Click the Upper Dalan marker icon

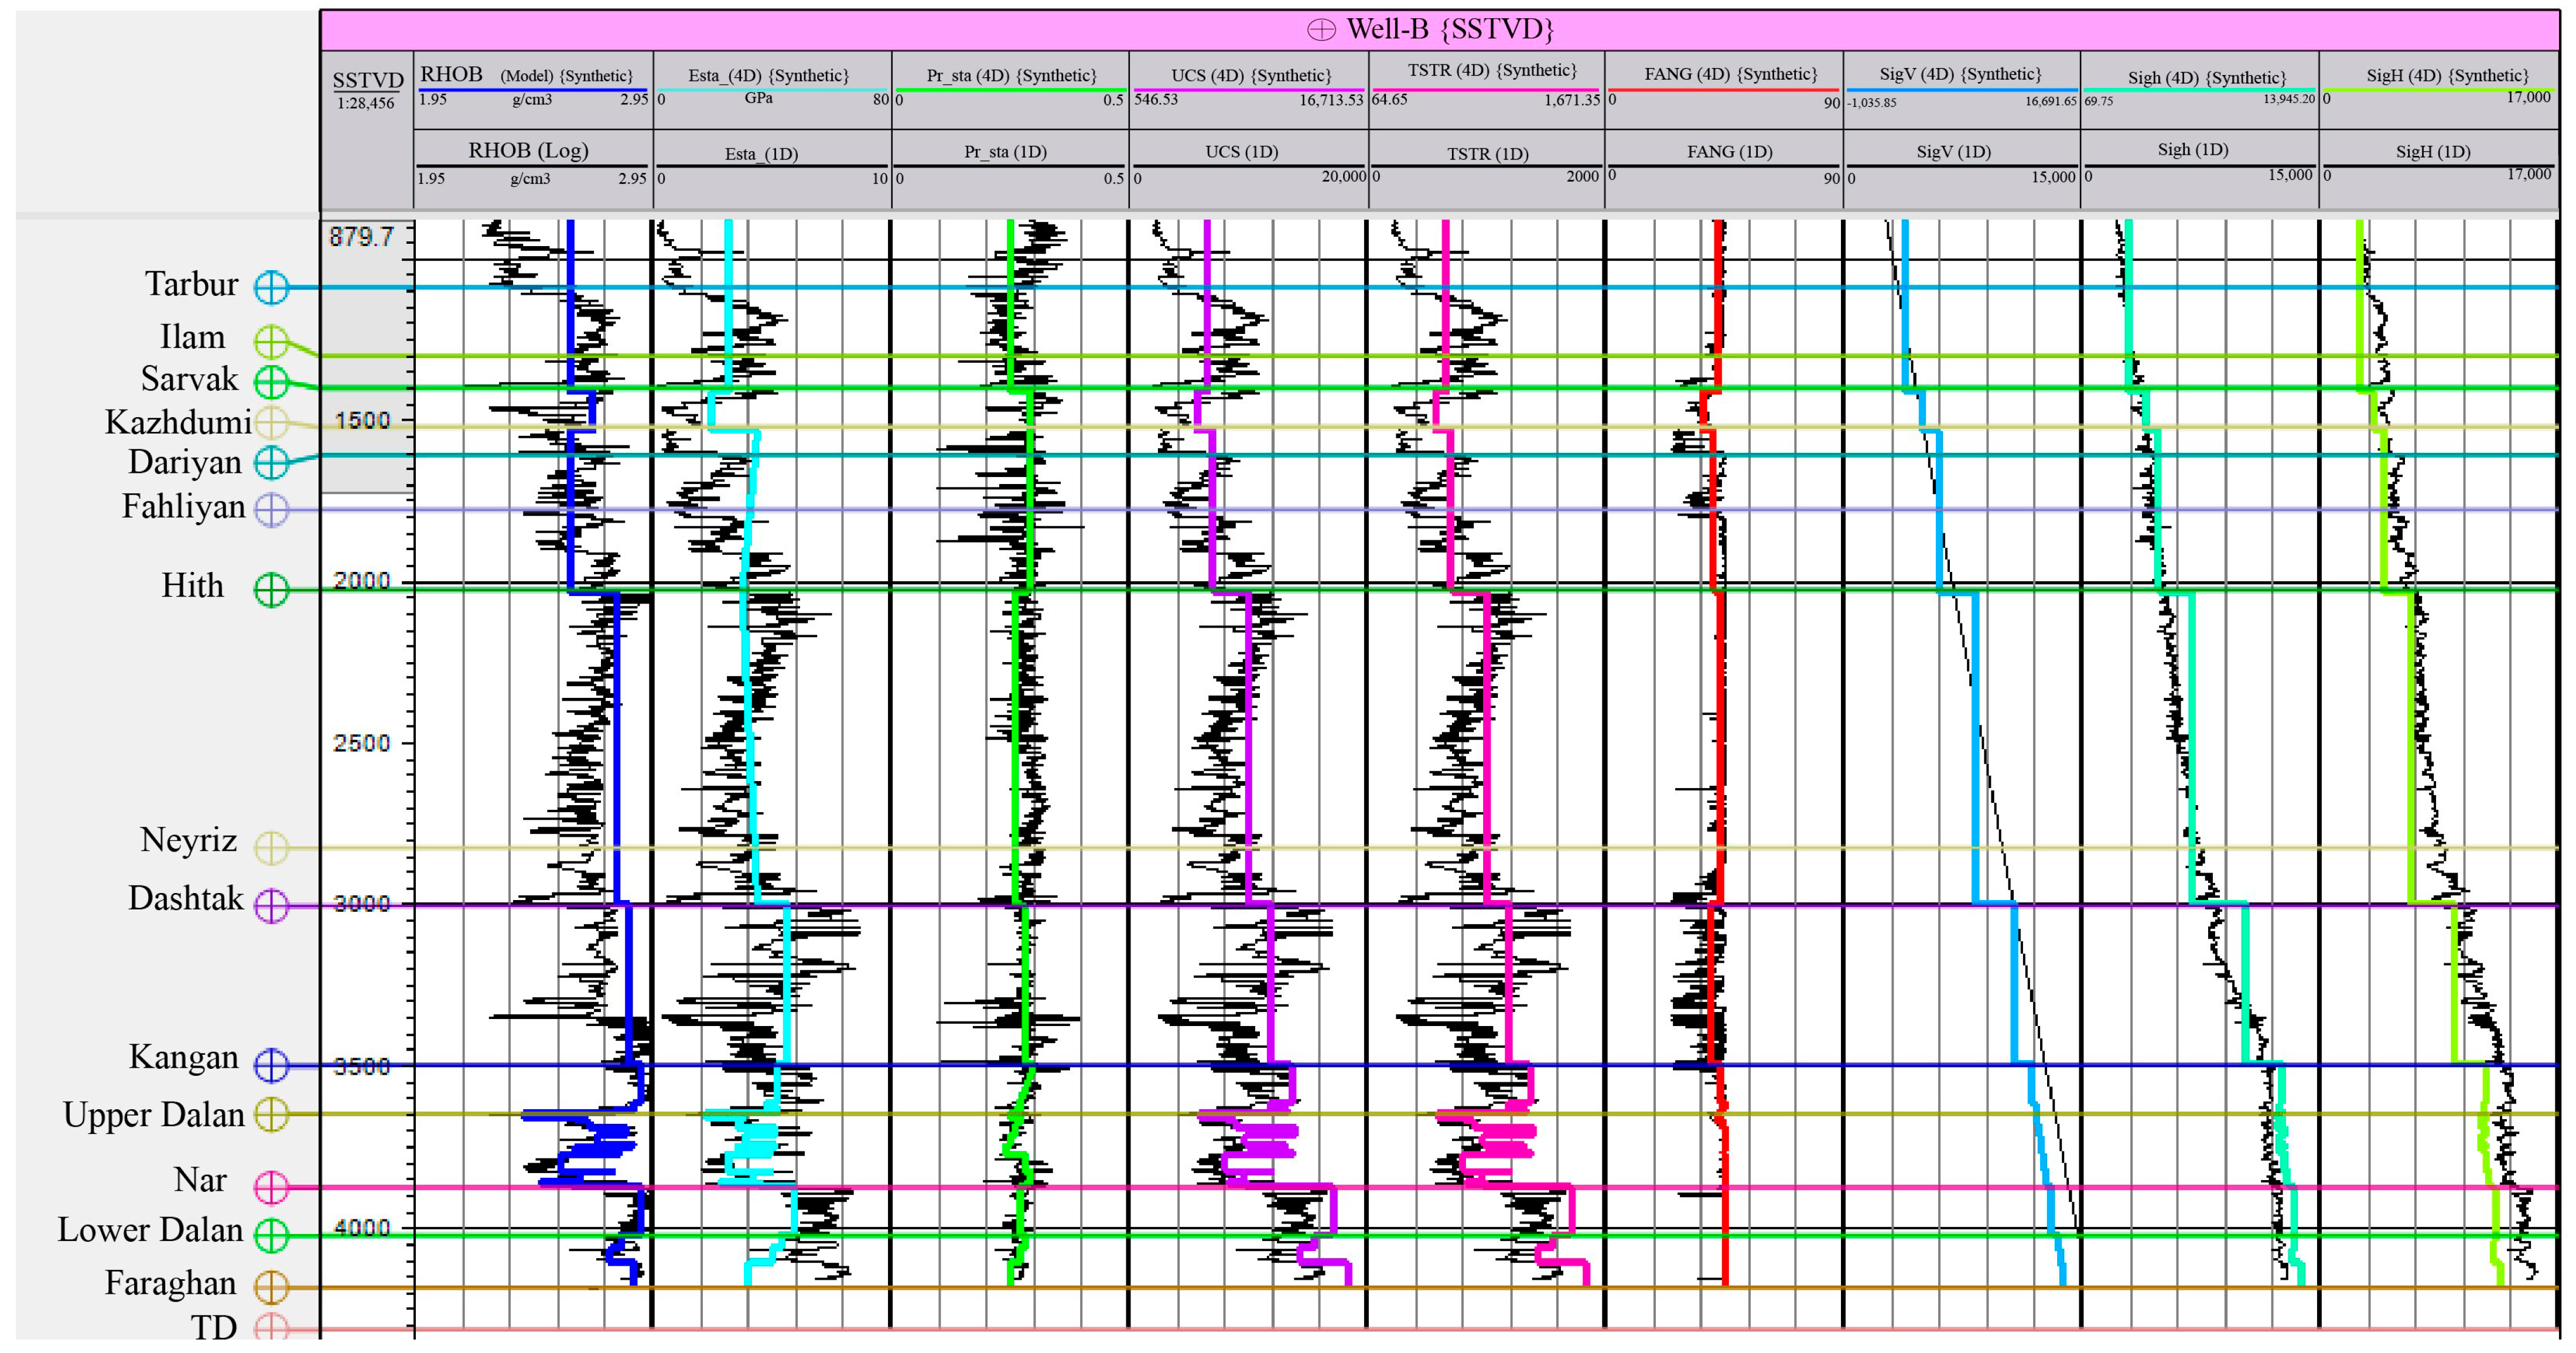coord(271,1114)
